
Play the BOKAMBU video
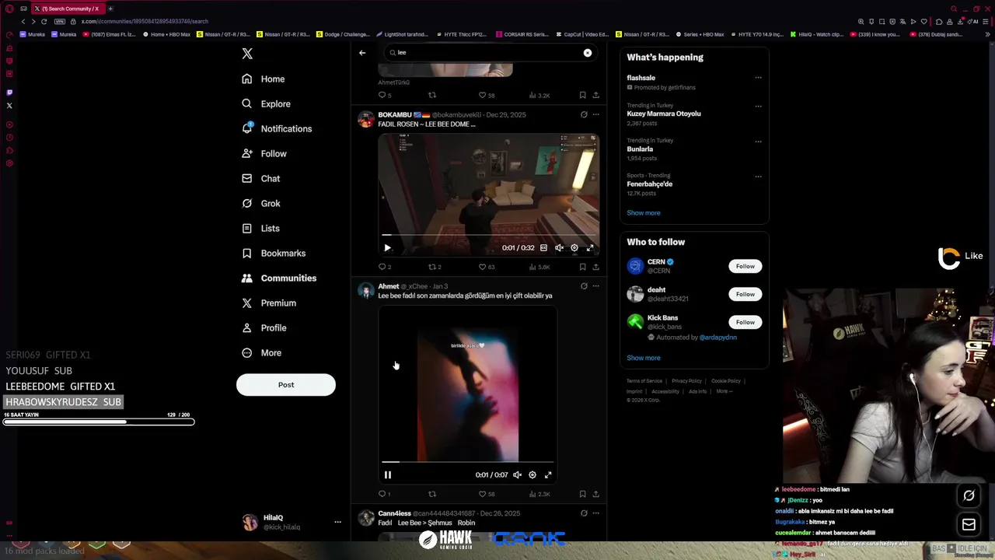pyautogui.click(x=387, y=248)
